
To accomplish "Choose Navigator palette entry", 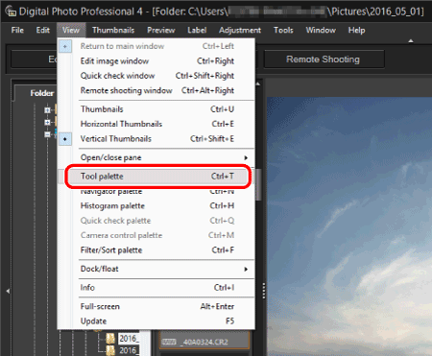I will [x=156, y=191].
